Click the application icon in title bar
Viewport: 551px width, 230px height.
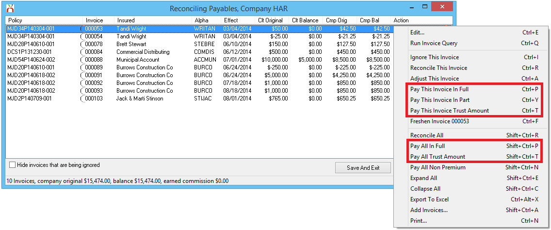10,7
